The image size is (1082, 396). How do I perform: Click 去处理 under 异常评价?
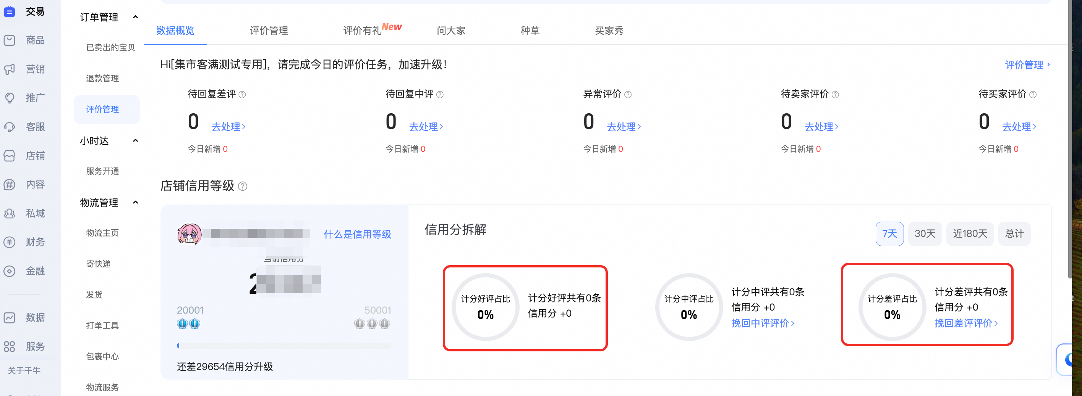pos(624,127)
